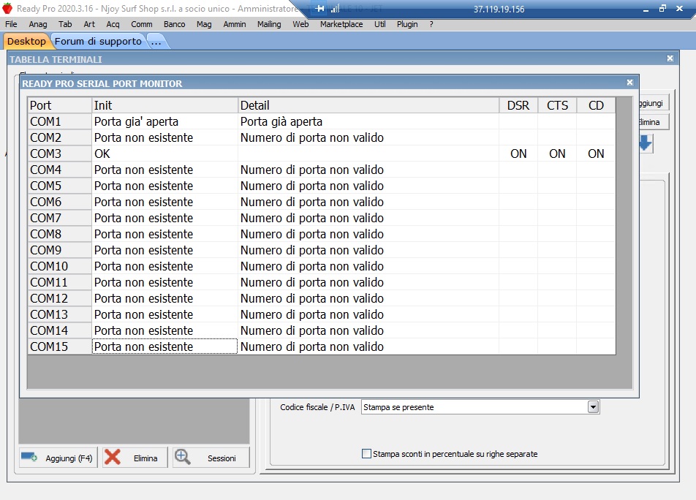Click 'Porta gia' aperta' Init cell
This screenshot has height=500, width=696.
point(164,121)
